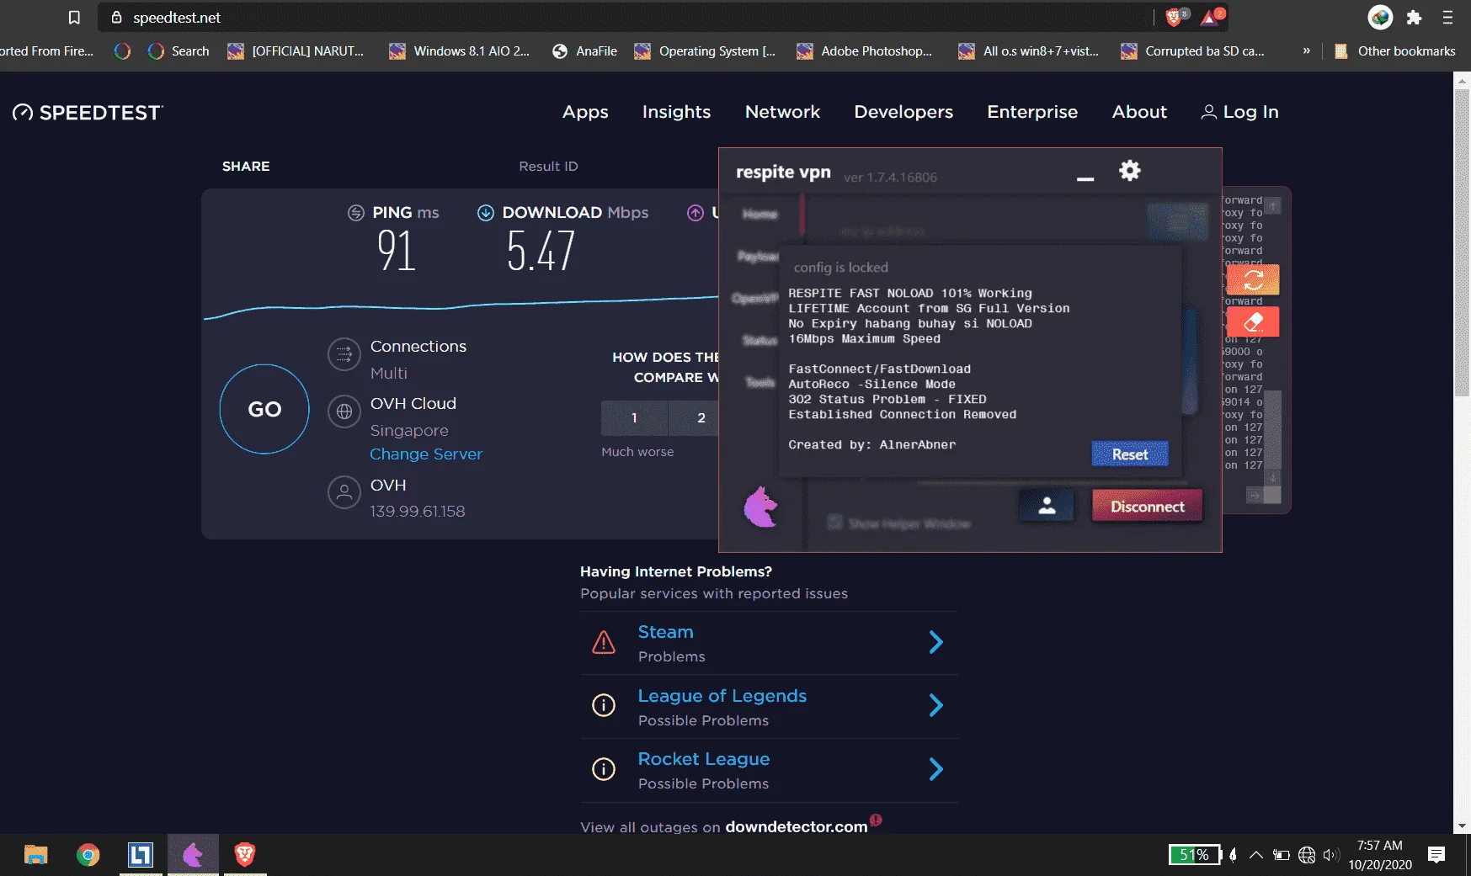Click the League of Legends info icon
Screen dimensions: 1471x876
604,705
